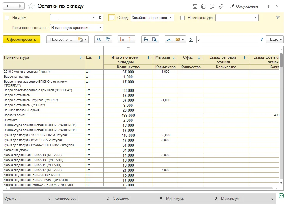Go forward with the right arrow button
Screen dimensions: 284x205
tap(19, 6)
